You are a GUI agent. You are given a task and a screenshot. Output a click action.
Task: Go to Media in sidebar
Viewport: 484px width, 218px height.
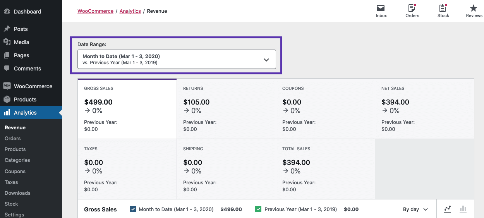pos(21,42)
